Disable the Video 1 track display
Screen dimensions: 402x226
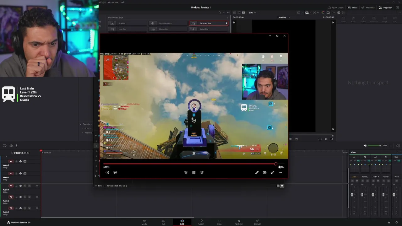pyautogui.click(x=25, y=173)
